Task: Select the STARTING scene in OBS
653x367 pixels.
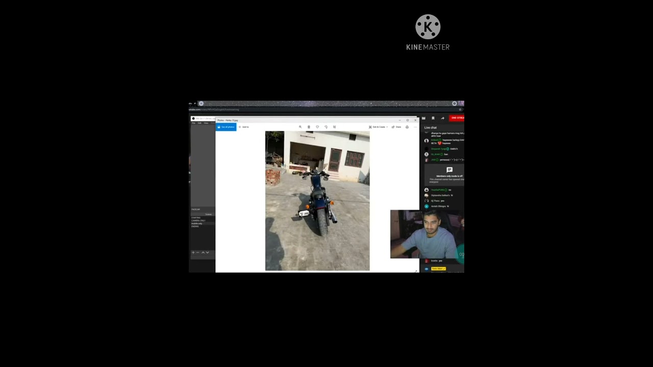Action: 196,218
